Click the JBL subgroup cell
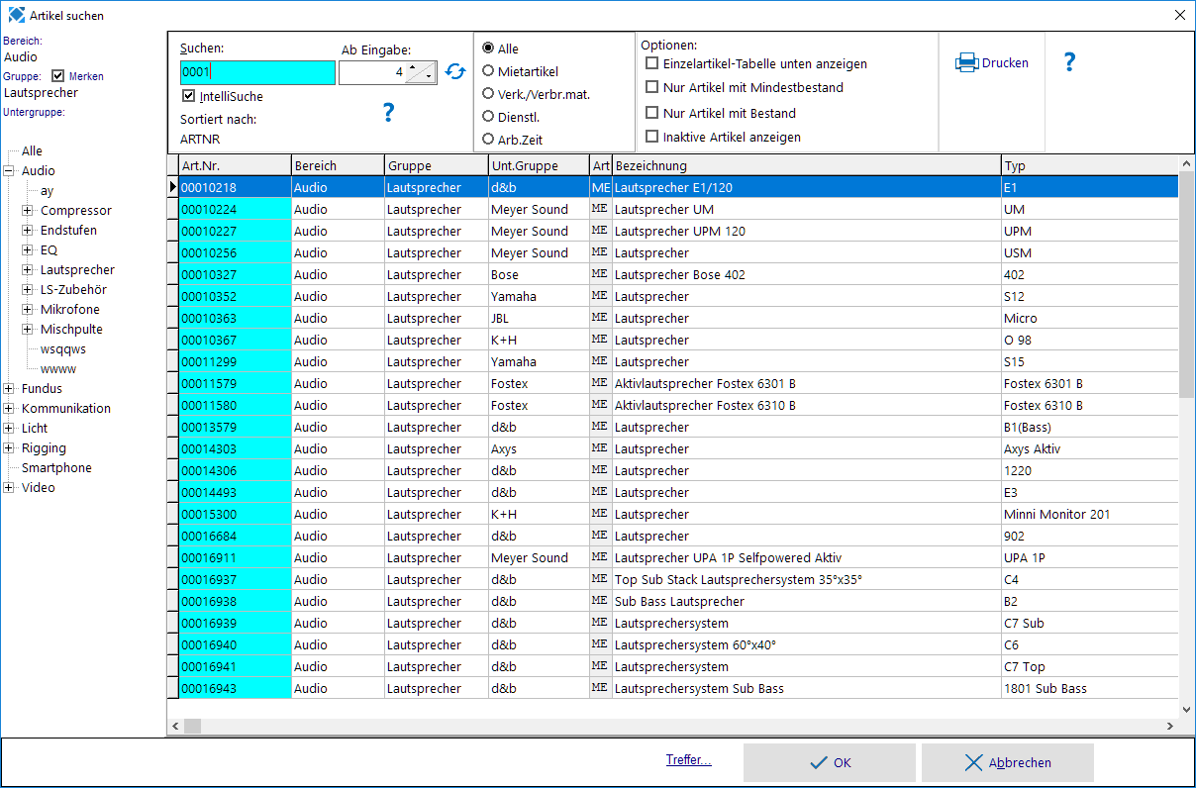 pyautogui.click(x=539, y=318)
